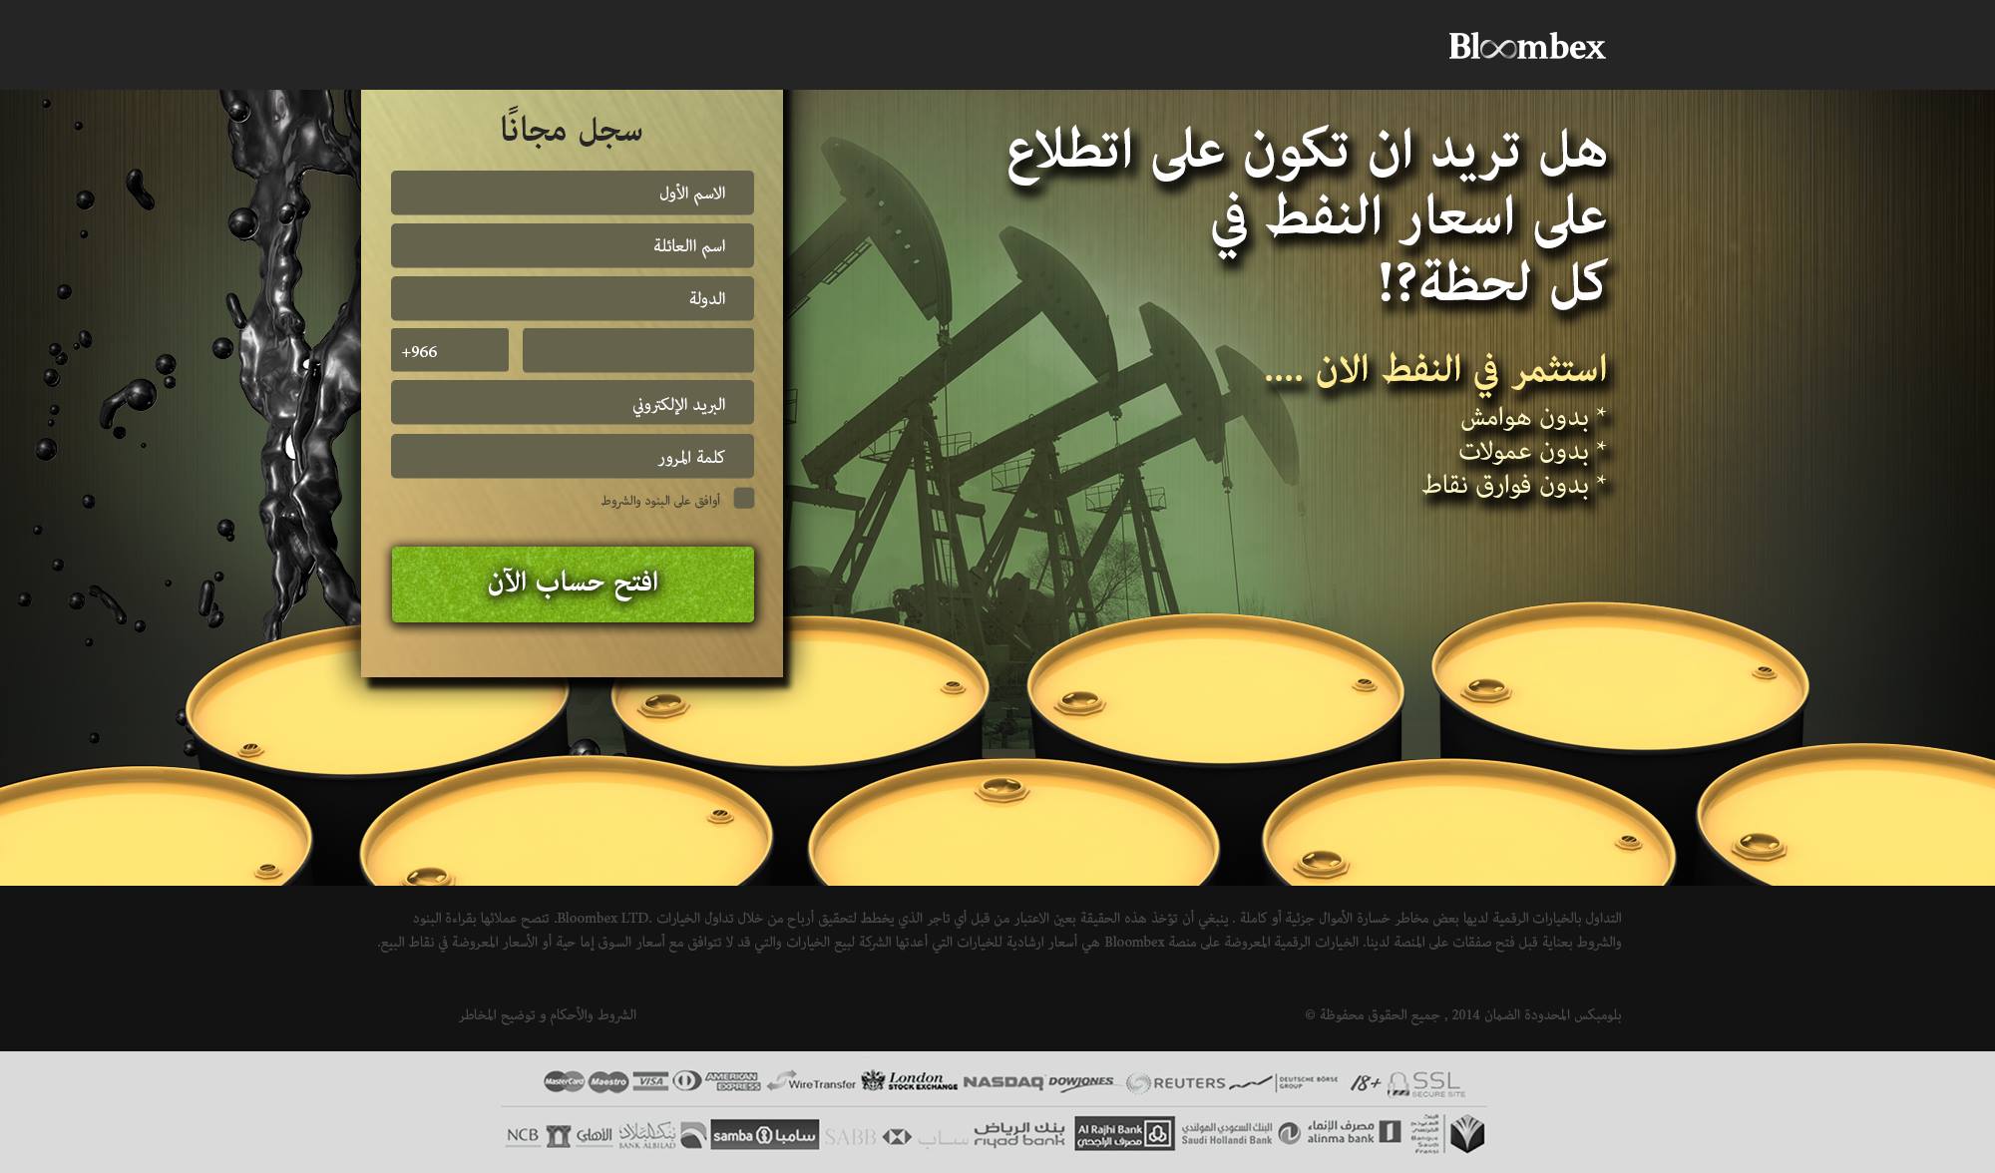Click the 18+ age restriction icon
This screenshot has height=1173, width=1995.
click(x=1366, y=1083)
